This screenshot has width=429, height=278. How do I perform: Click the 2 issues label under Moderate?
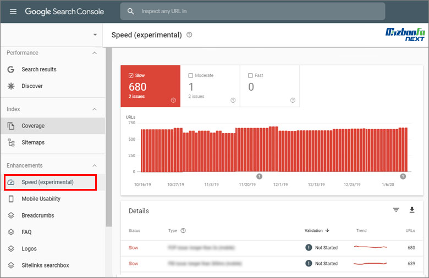point(196,97)
